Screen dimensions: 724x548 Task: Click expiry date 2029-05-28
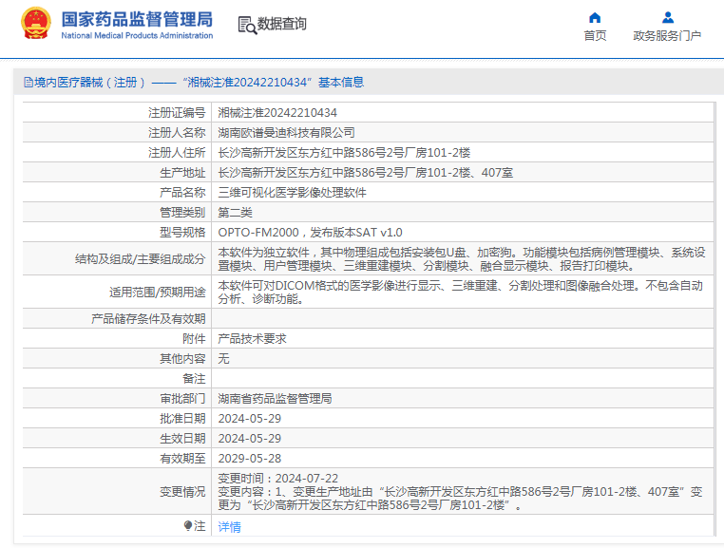[249, 459]
